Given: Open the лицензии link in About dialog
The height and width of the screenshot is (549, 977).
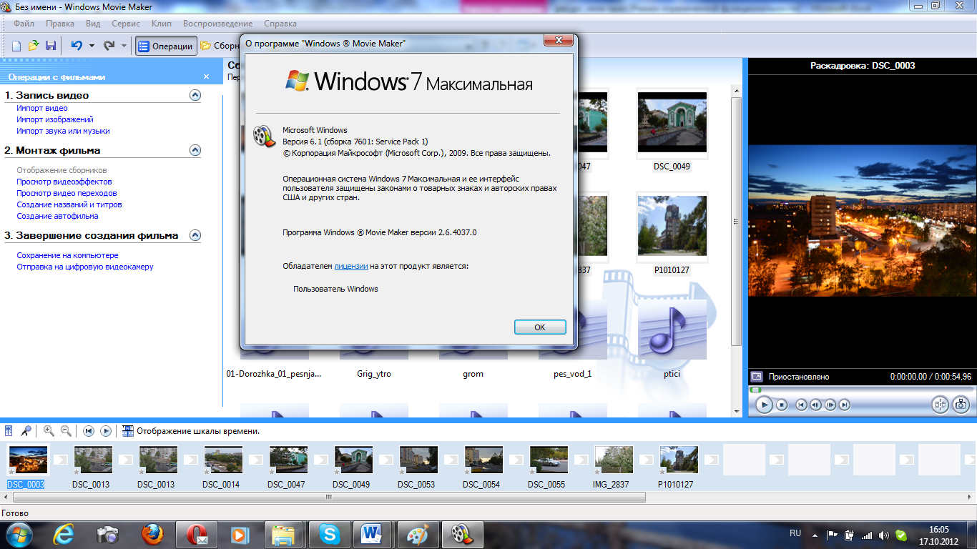Looking at the screenshot, I should (351, 266).
